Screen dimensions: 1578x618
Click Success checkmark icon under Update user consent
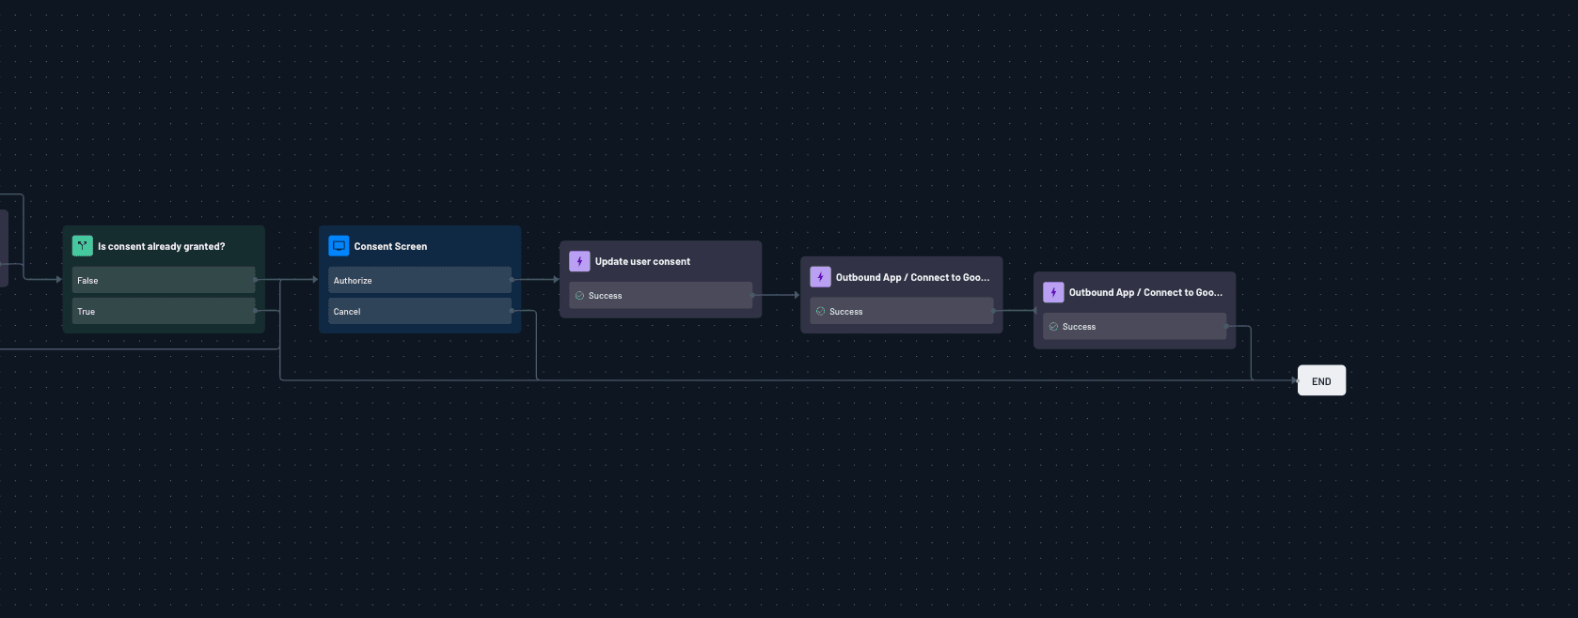[x=580, y=296]
